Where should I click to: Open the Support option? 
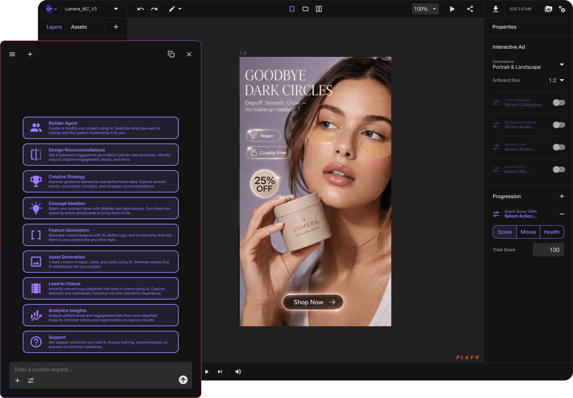pos(101,342)
